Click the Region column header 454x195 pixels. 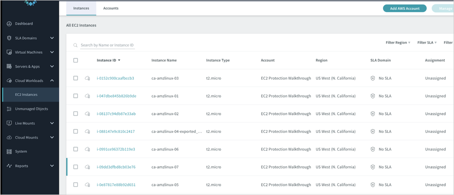[322, 60]
